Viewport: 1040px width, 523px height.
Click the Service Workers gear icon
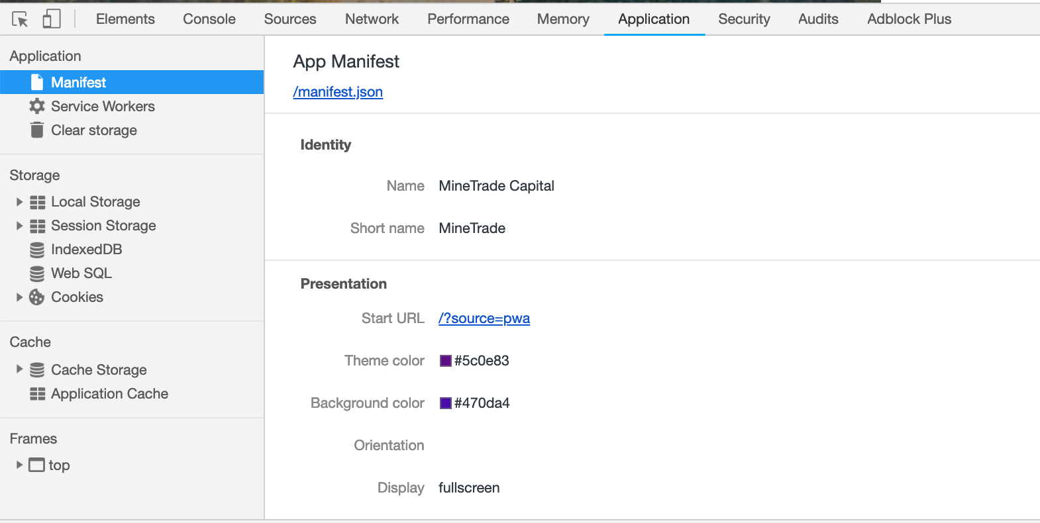tap(37, 106)
